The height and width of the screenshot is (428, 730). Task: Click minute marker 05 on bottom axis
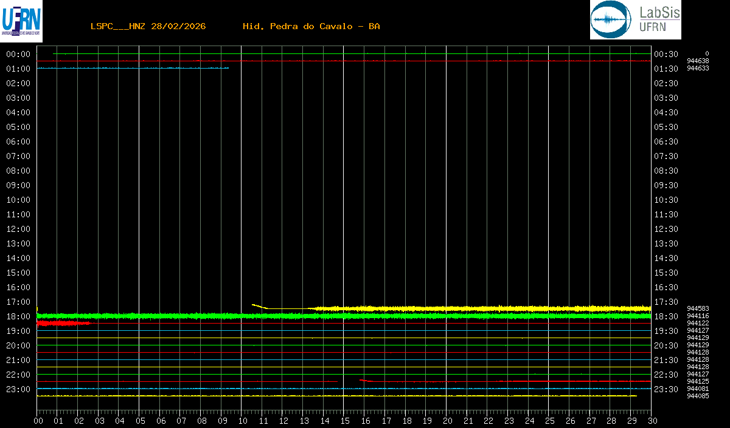point(141,421)
